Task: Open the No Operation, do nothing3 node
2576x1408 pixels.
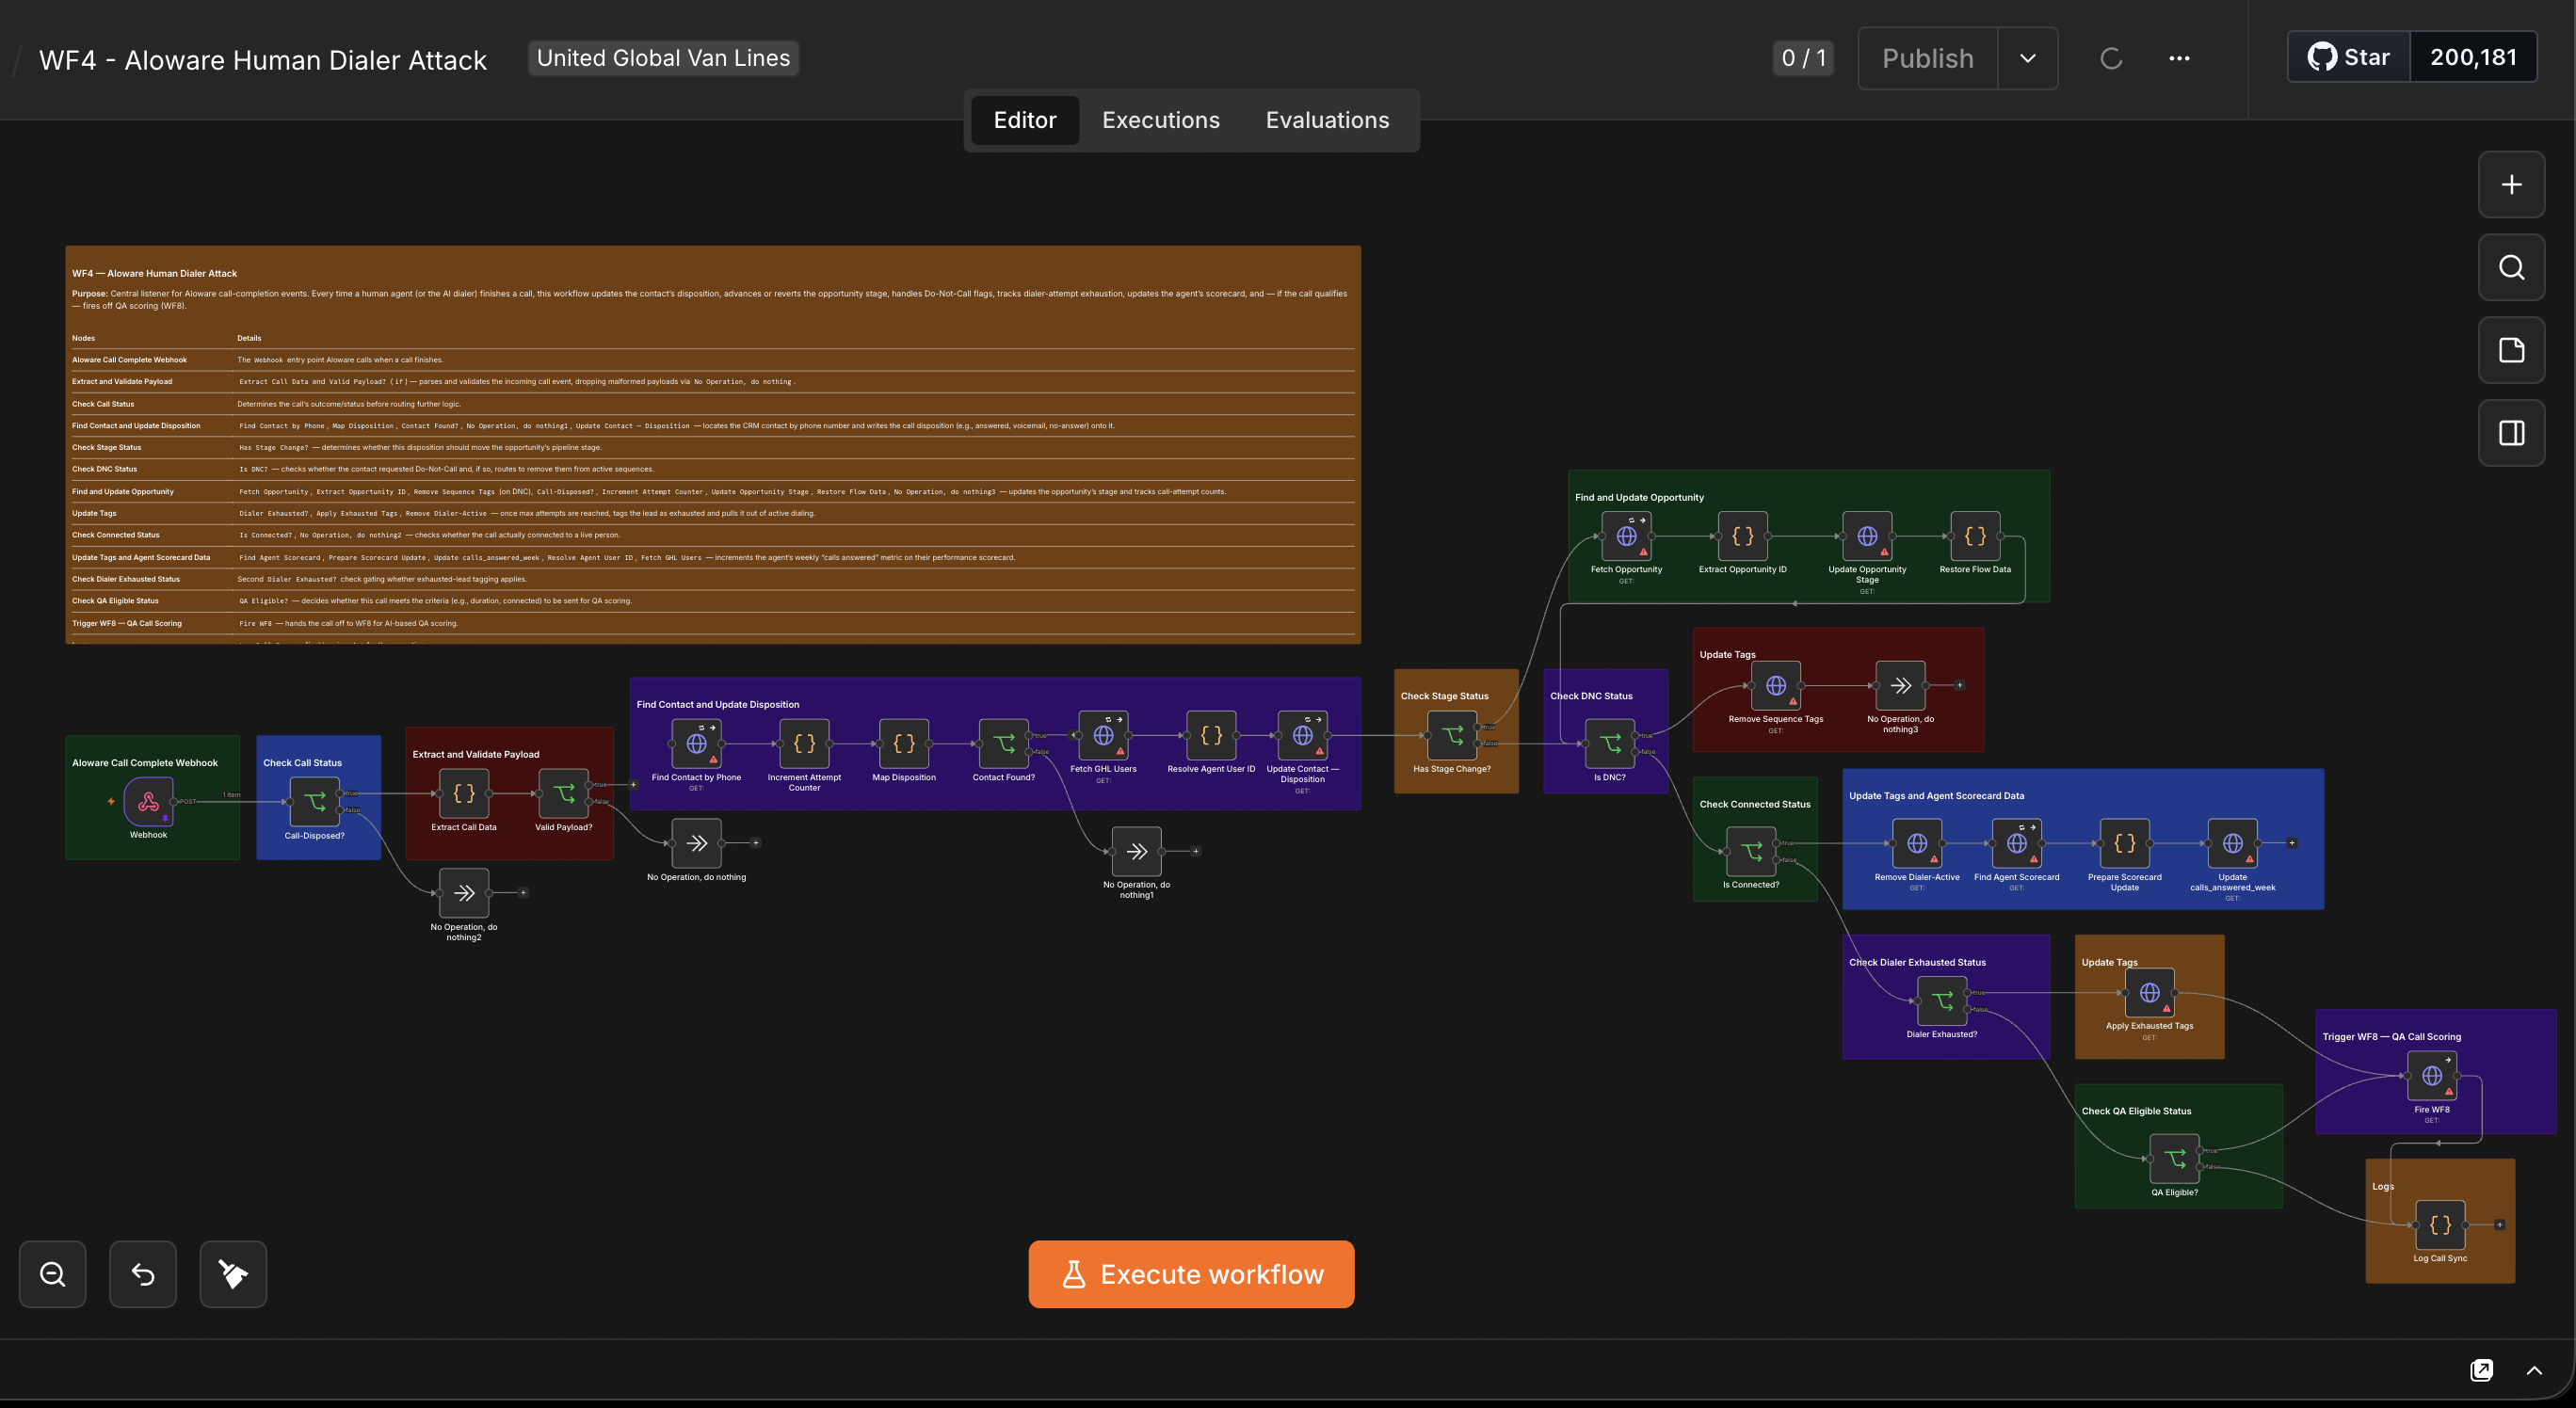Action: point(1901,685)
